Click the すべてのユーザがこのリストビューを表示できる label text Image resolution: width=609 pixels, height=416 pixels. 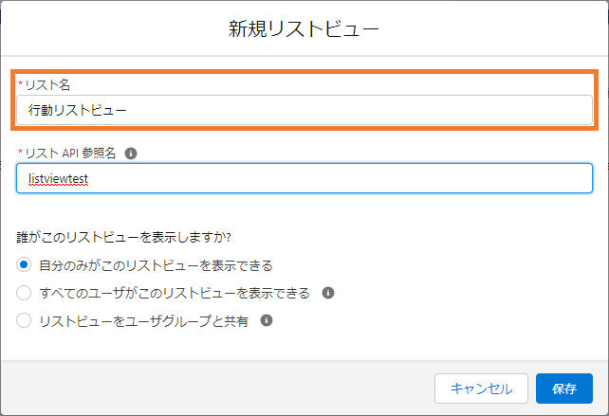pos(175,293)
